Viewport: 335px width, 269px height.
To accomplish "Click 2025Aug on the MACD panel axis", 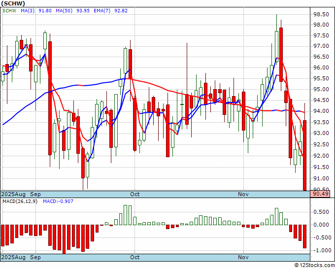I will click(x=13, y=257).
